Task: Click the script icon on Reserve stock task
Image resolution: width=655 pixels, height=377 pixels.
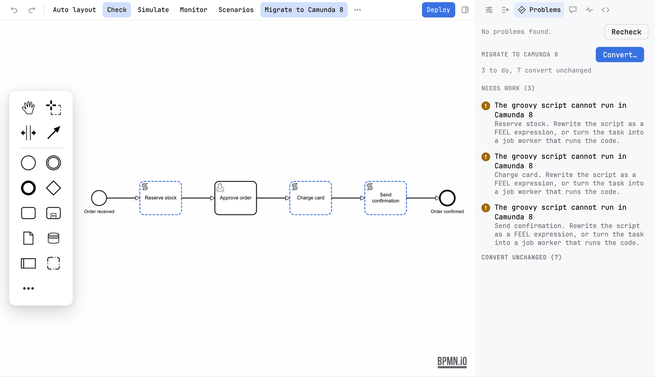Action: point(145,187)
